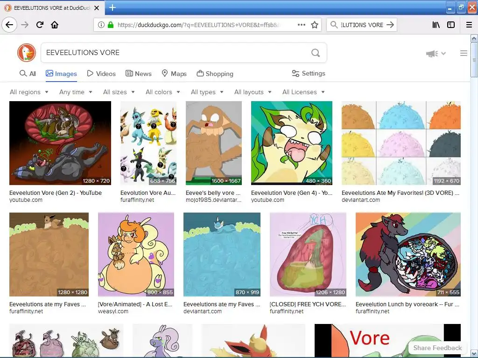Open the 1192 × 670 deviantart thumbnail
The width and height of the screenshot is (478, 358).
point(401,143)
